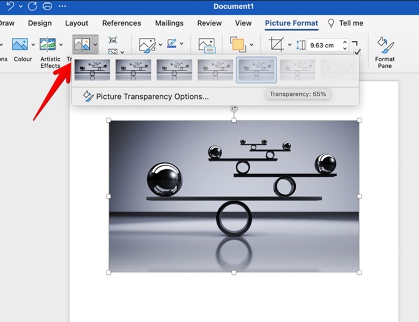
Task: Click the Redo icon in title bar
Action: pos(32,6)
